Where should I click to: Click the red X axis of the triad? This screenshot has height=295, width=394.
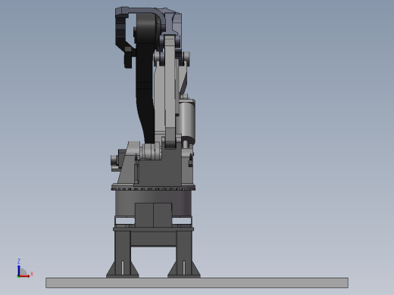pyautogui.click(x=25, y=276)
